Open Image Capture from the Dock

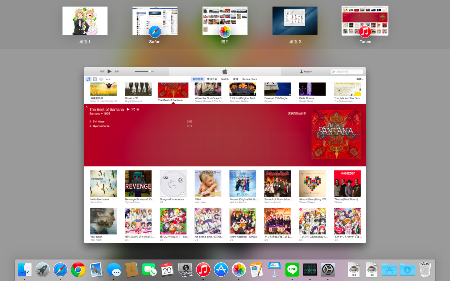click(185, 270)
